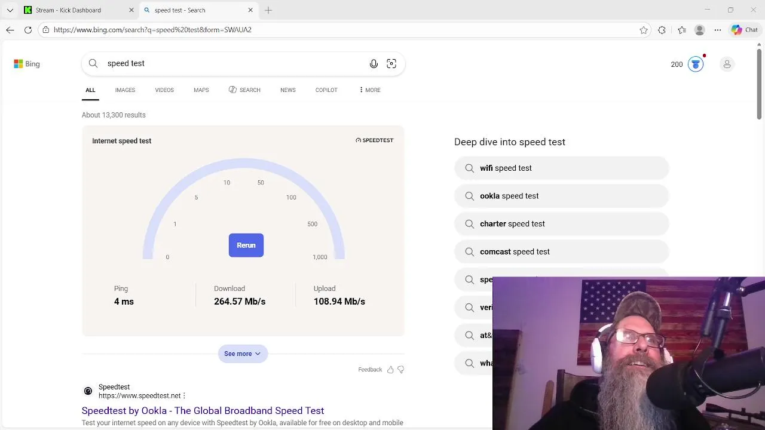Open MORE dropdown in search filters
765x430 pixels.
370,90
